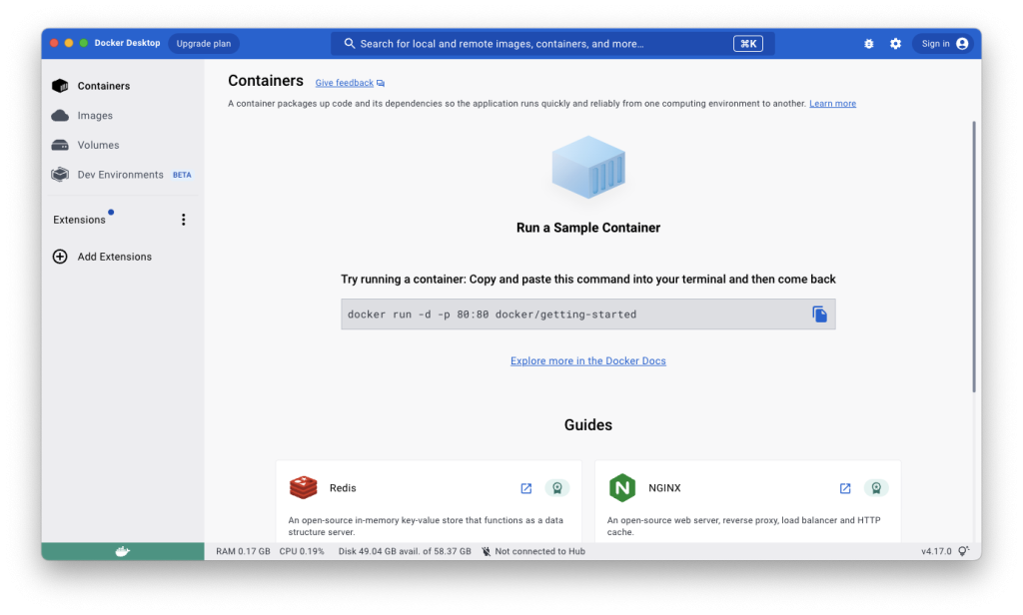Click the Add Extensions plus icon
The width and height of the screenshot is (1023, 615).
coord(60,257)
